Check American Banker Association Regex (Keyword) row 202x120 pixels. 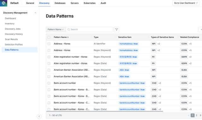49,70
